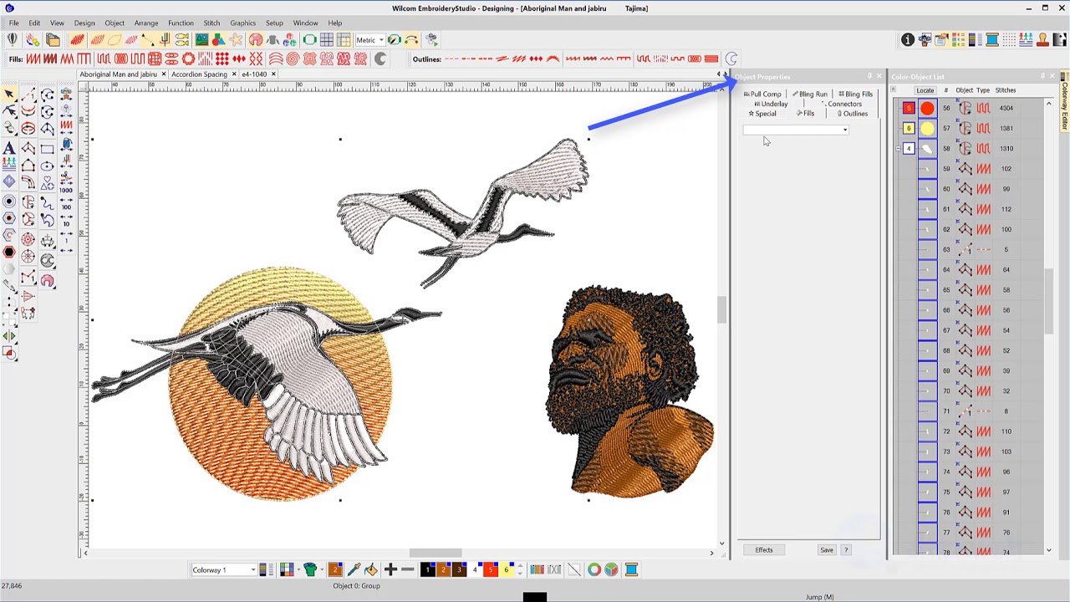The height and width of the screenshot is (602, 1070).
Task: Select red color swatch 5 in palette
Action: [491, 570]
